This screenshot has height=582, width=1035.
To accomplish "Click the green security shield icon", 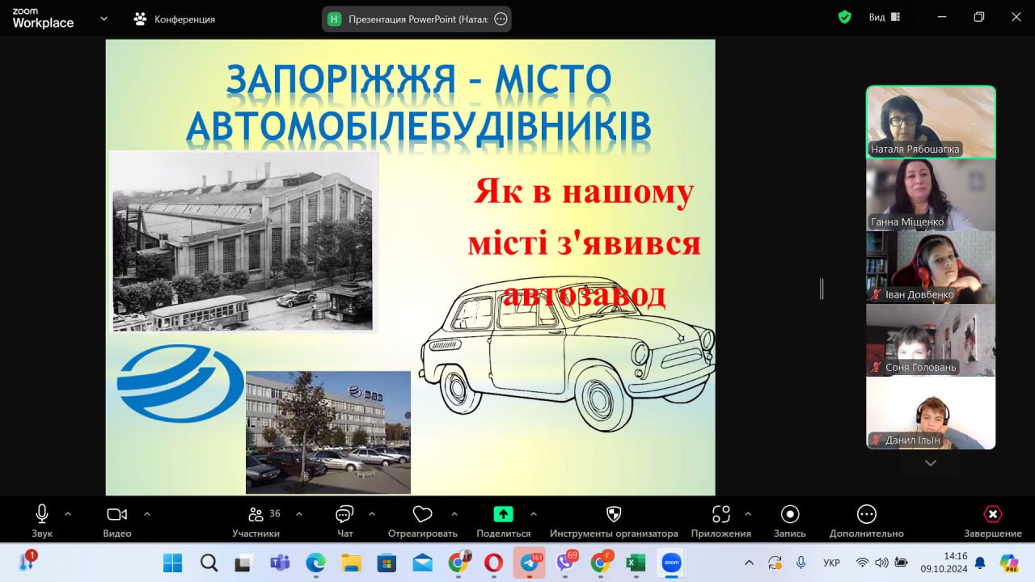I will (x=844, y=17).
